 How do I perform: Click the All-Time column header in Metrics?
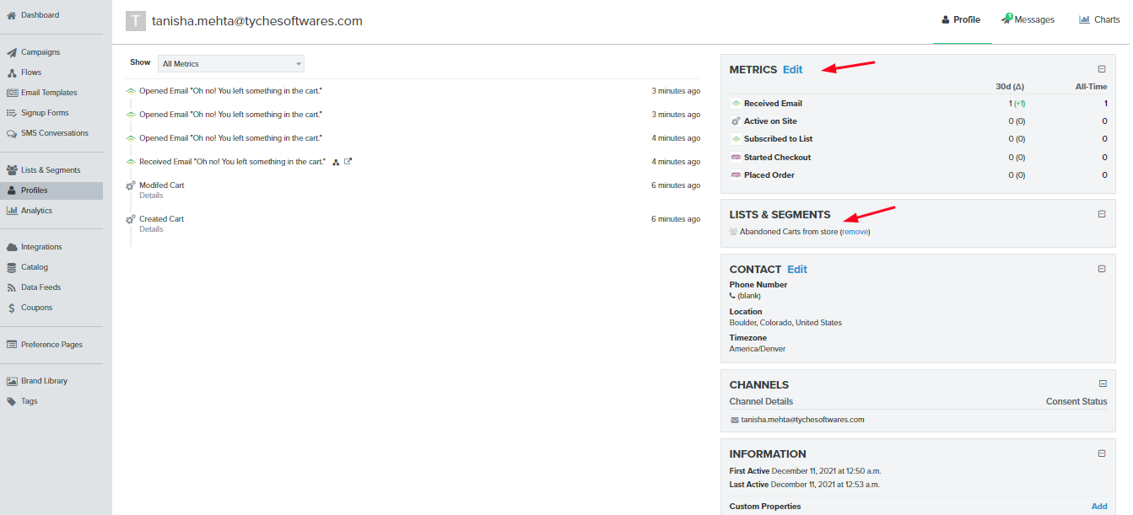(1092, 86)
